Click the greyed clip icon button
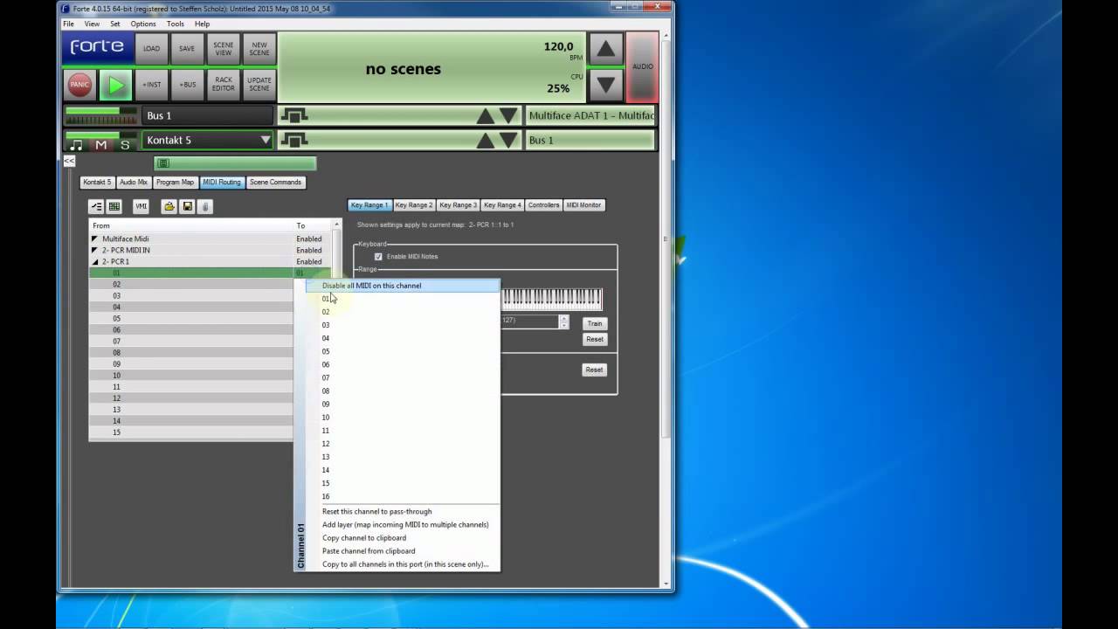The image size is (1118, 629). point(205,206)
